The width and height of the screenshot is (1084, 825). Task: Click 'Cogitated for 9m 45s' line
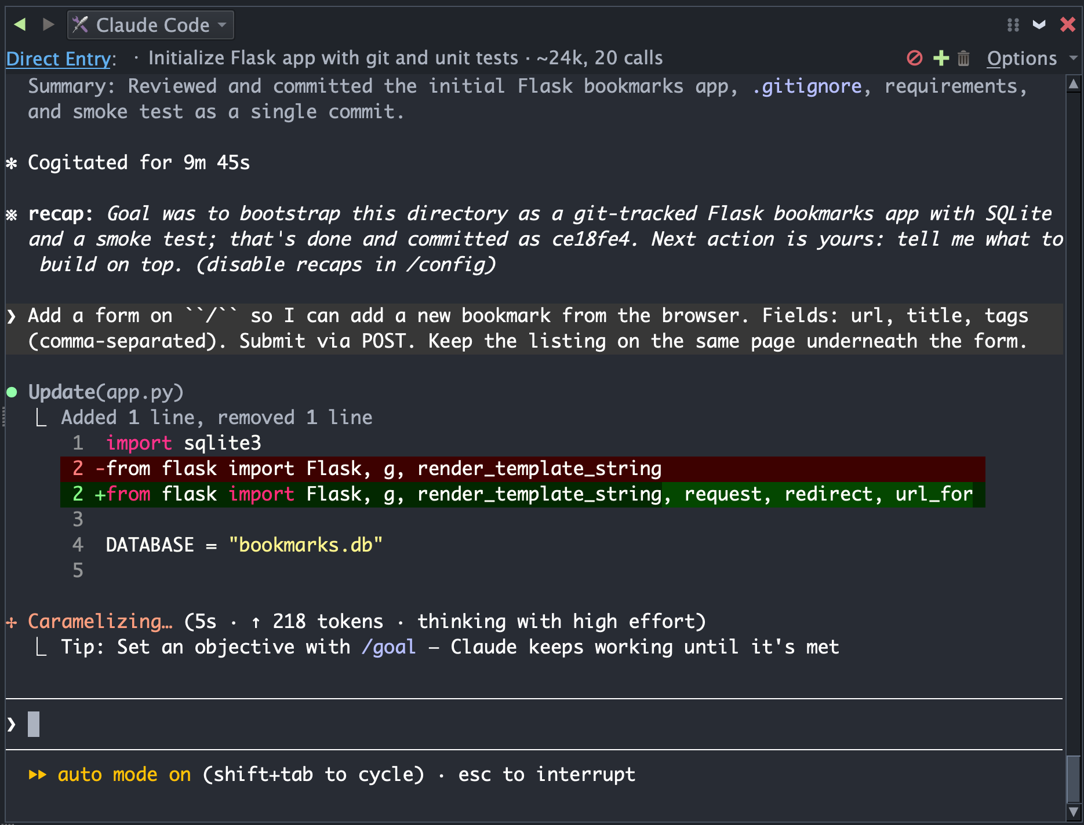pos(139,163)
